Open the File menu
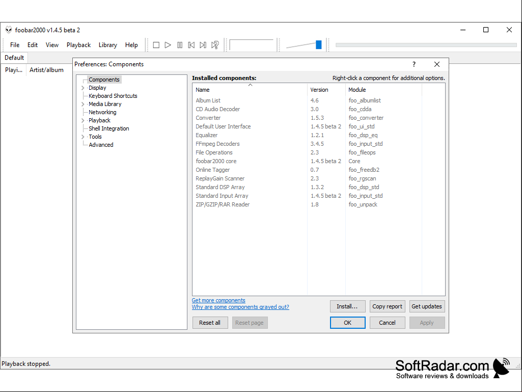Viewport: 522px width, 392px height. point(15,45)
